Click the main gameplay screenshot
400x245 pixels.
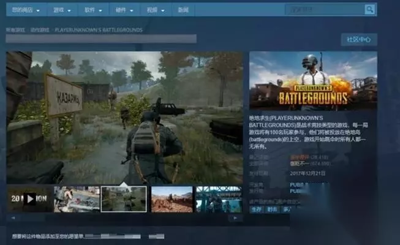(x=124, y=118)
